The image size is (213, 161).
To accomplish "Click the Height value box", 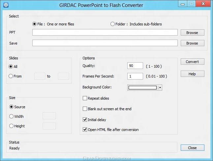I will coord(49,126).
